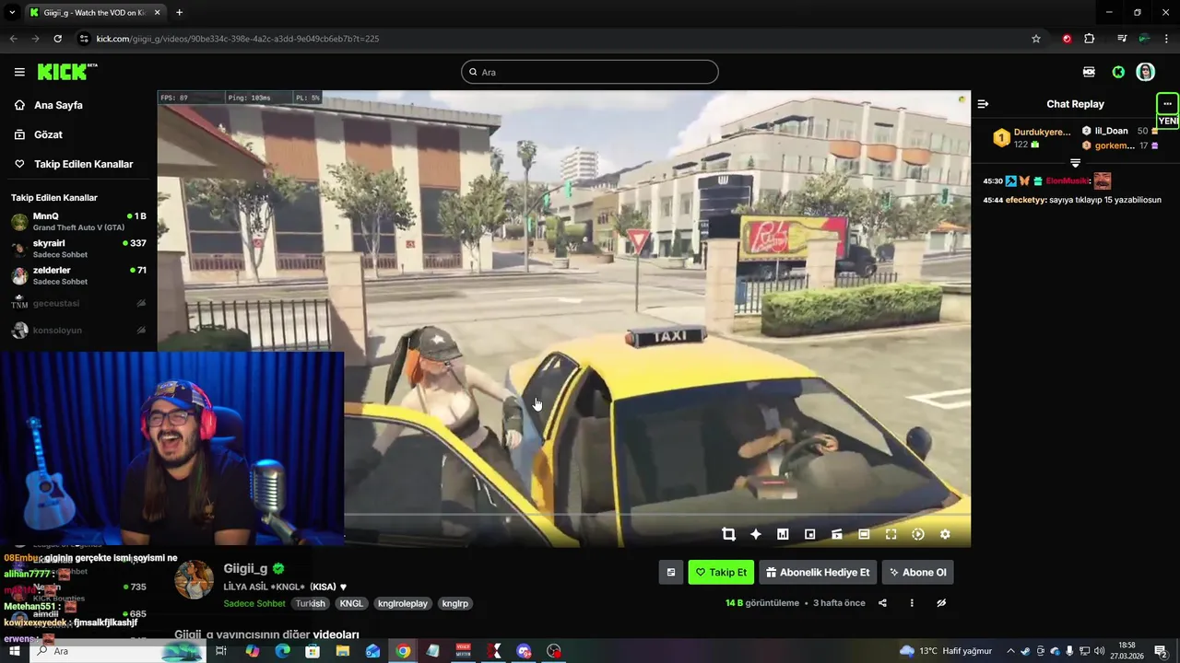Click efecketyy username in chat

pyautogui.click(x=1025, y=200)
